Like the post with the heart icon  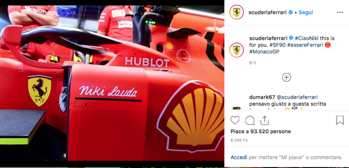(x=235, y=120)
